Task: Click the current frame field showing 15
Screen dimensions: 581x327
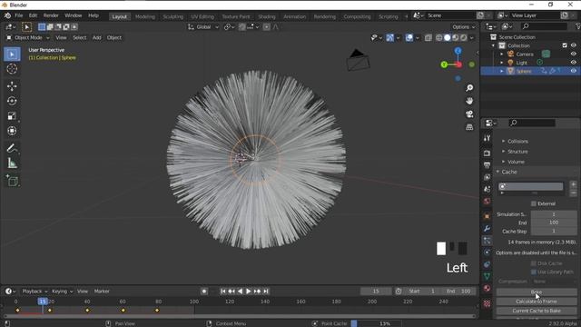Action: [x=376, y=292]
